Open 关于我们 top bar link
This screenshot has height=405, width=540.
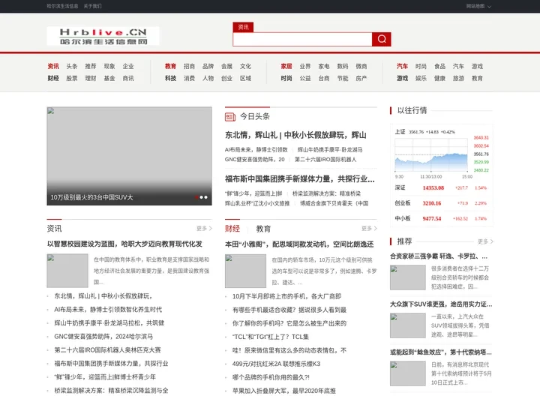[92, 6]
